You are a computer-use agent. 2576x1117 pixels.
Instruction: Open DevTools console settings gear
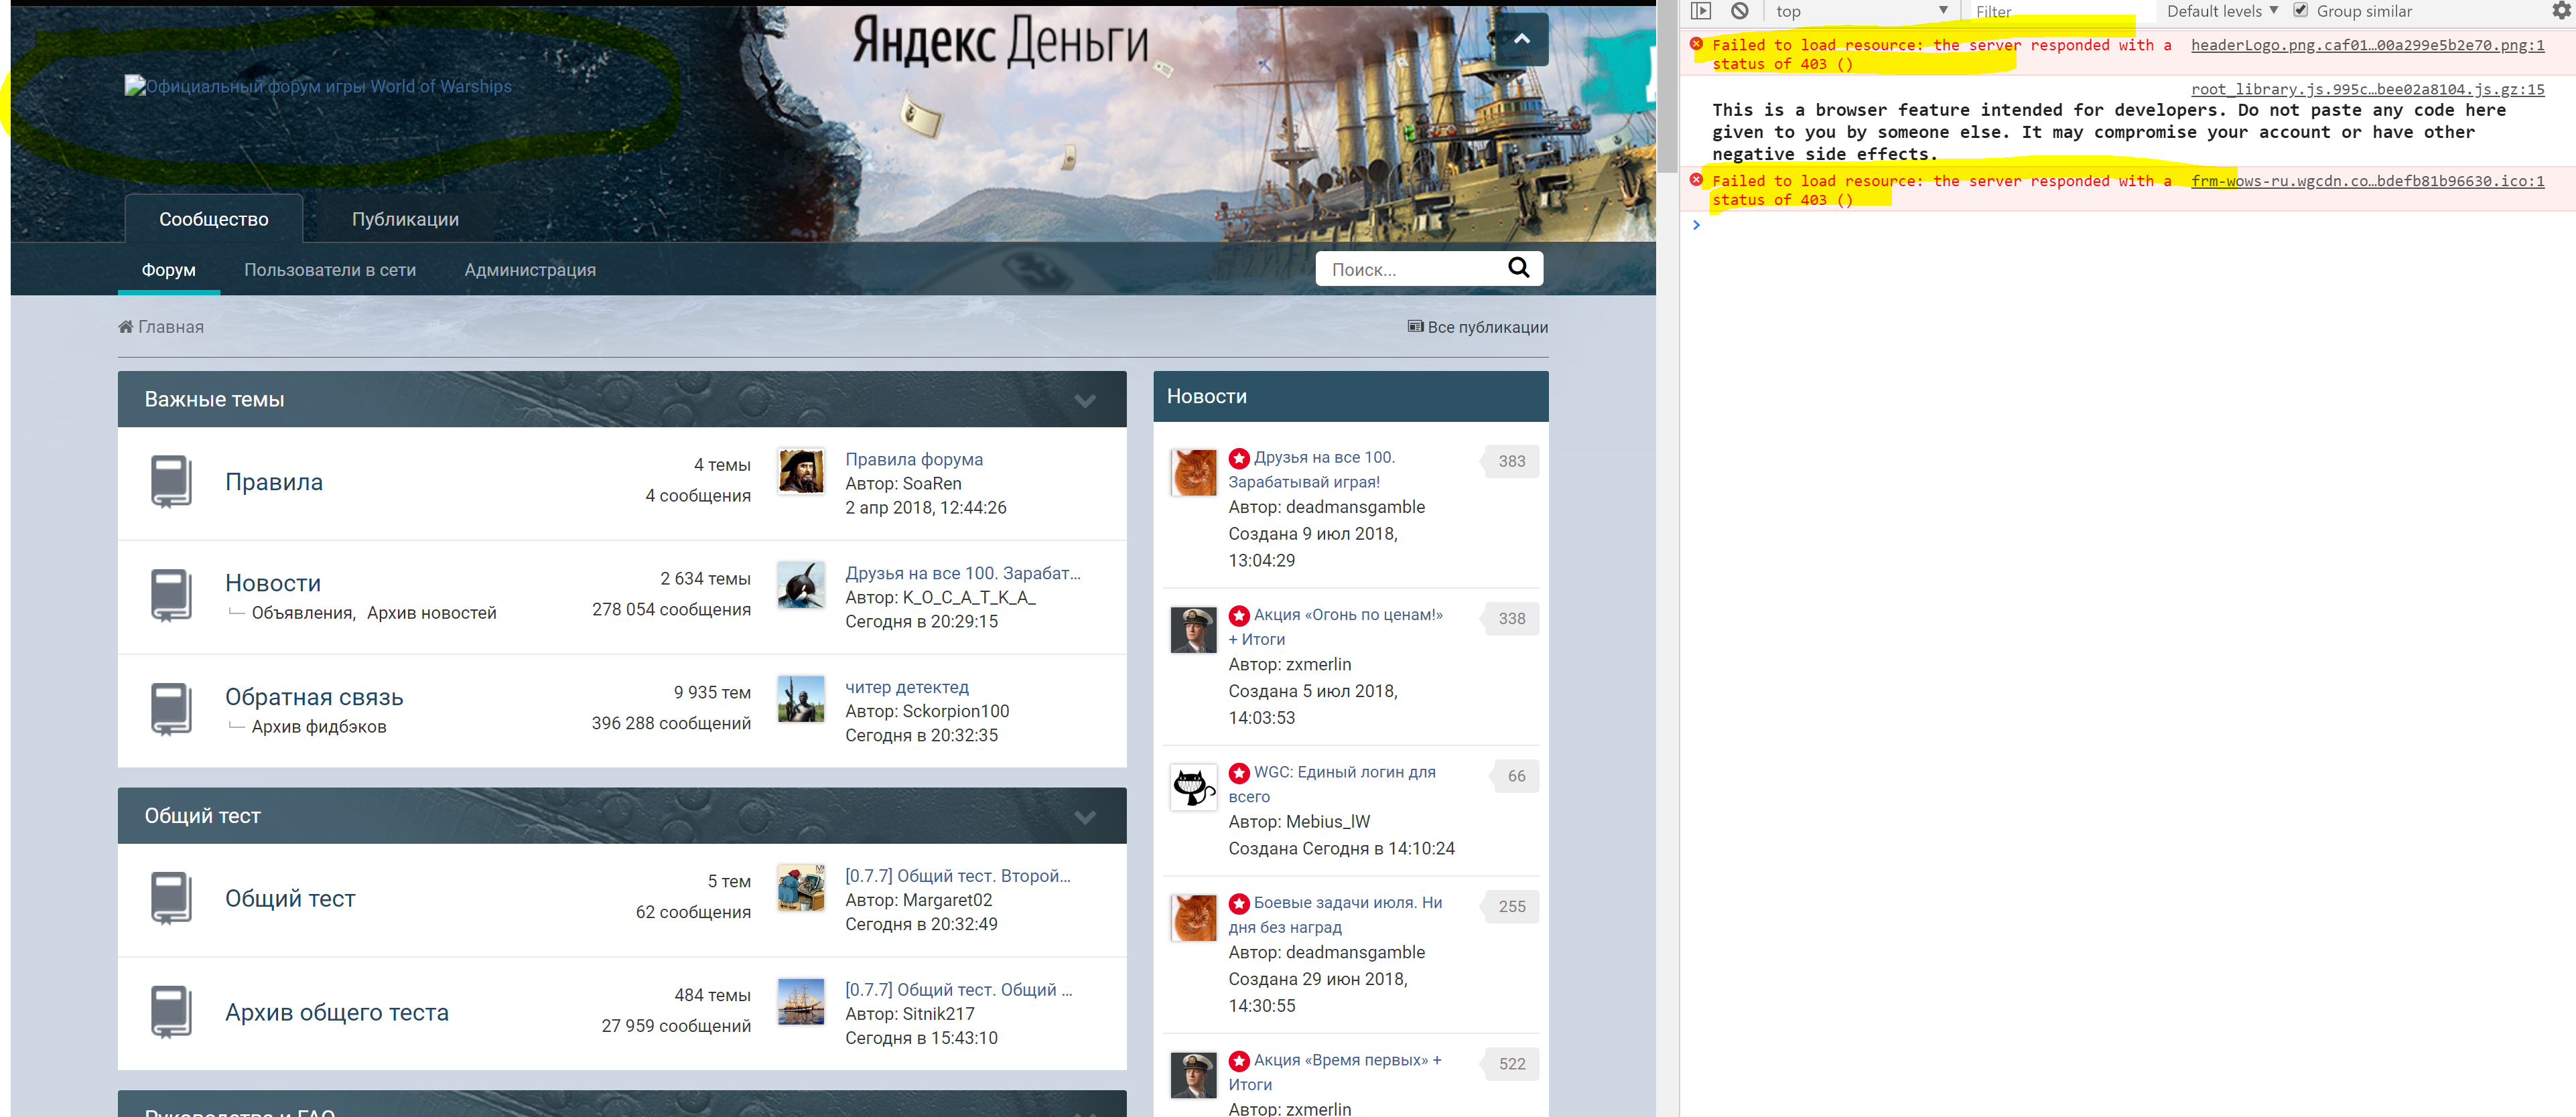(x=2561, y=11)
